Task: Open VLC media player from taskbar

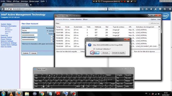Action: (11, 94)
